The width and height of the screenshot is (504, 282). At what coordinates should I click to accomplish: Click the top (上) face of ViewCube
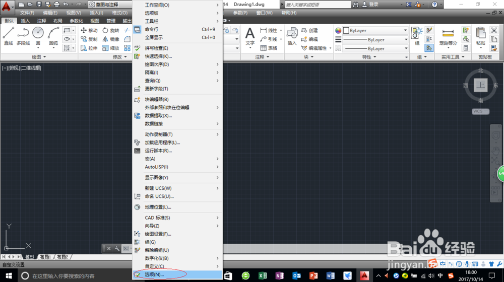pos(480,85)
